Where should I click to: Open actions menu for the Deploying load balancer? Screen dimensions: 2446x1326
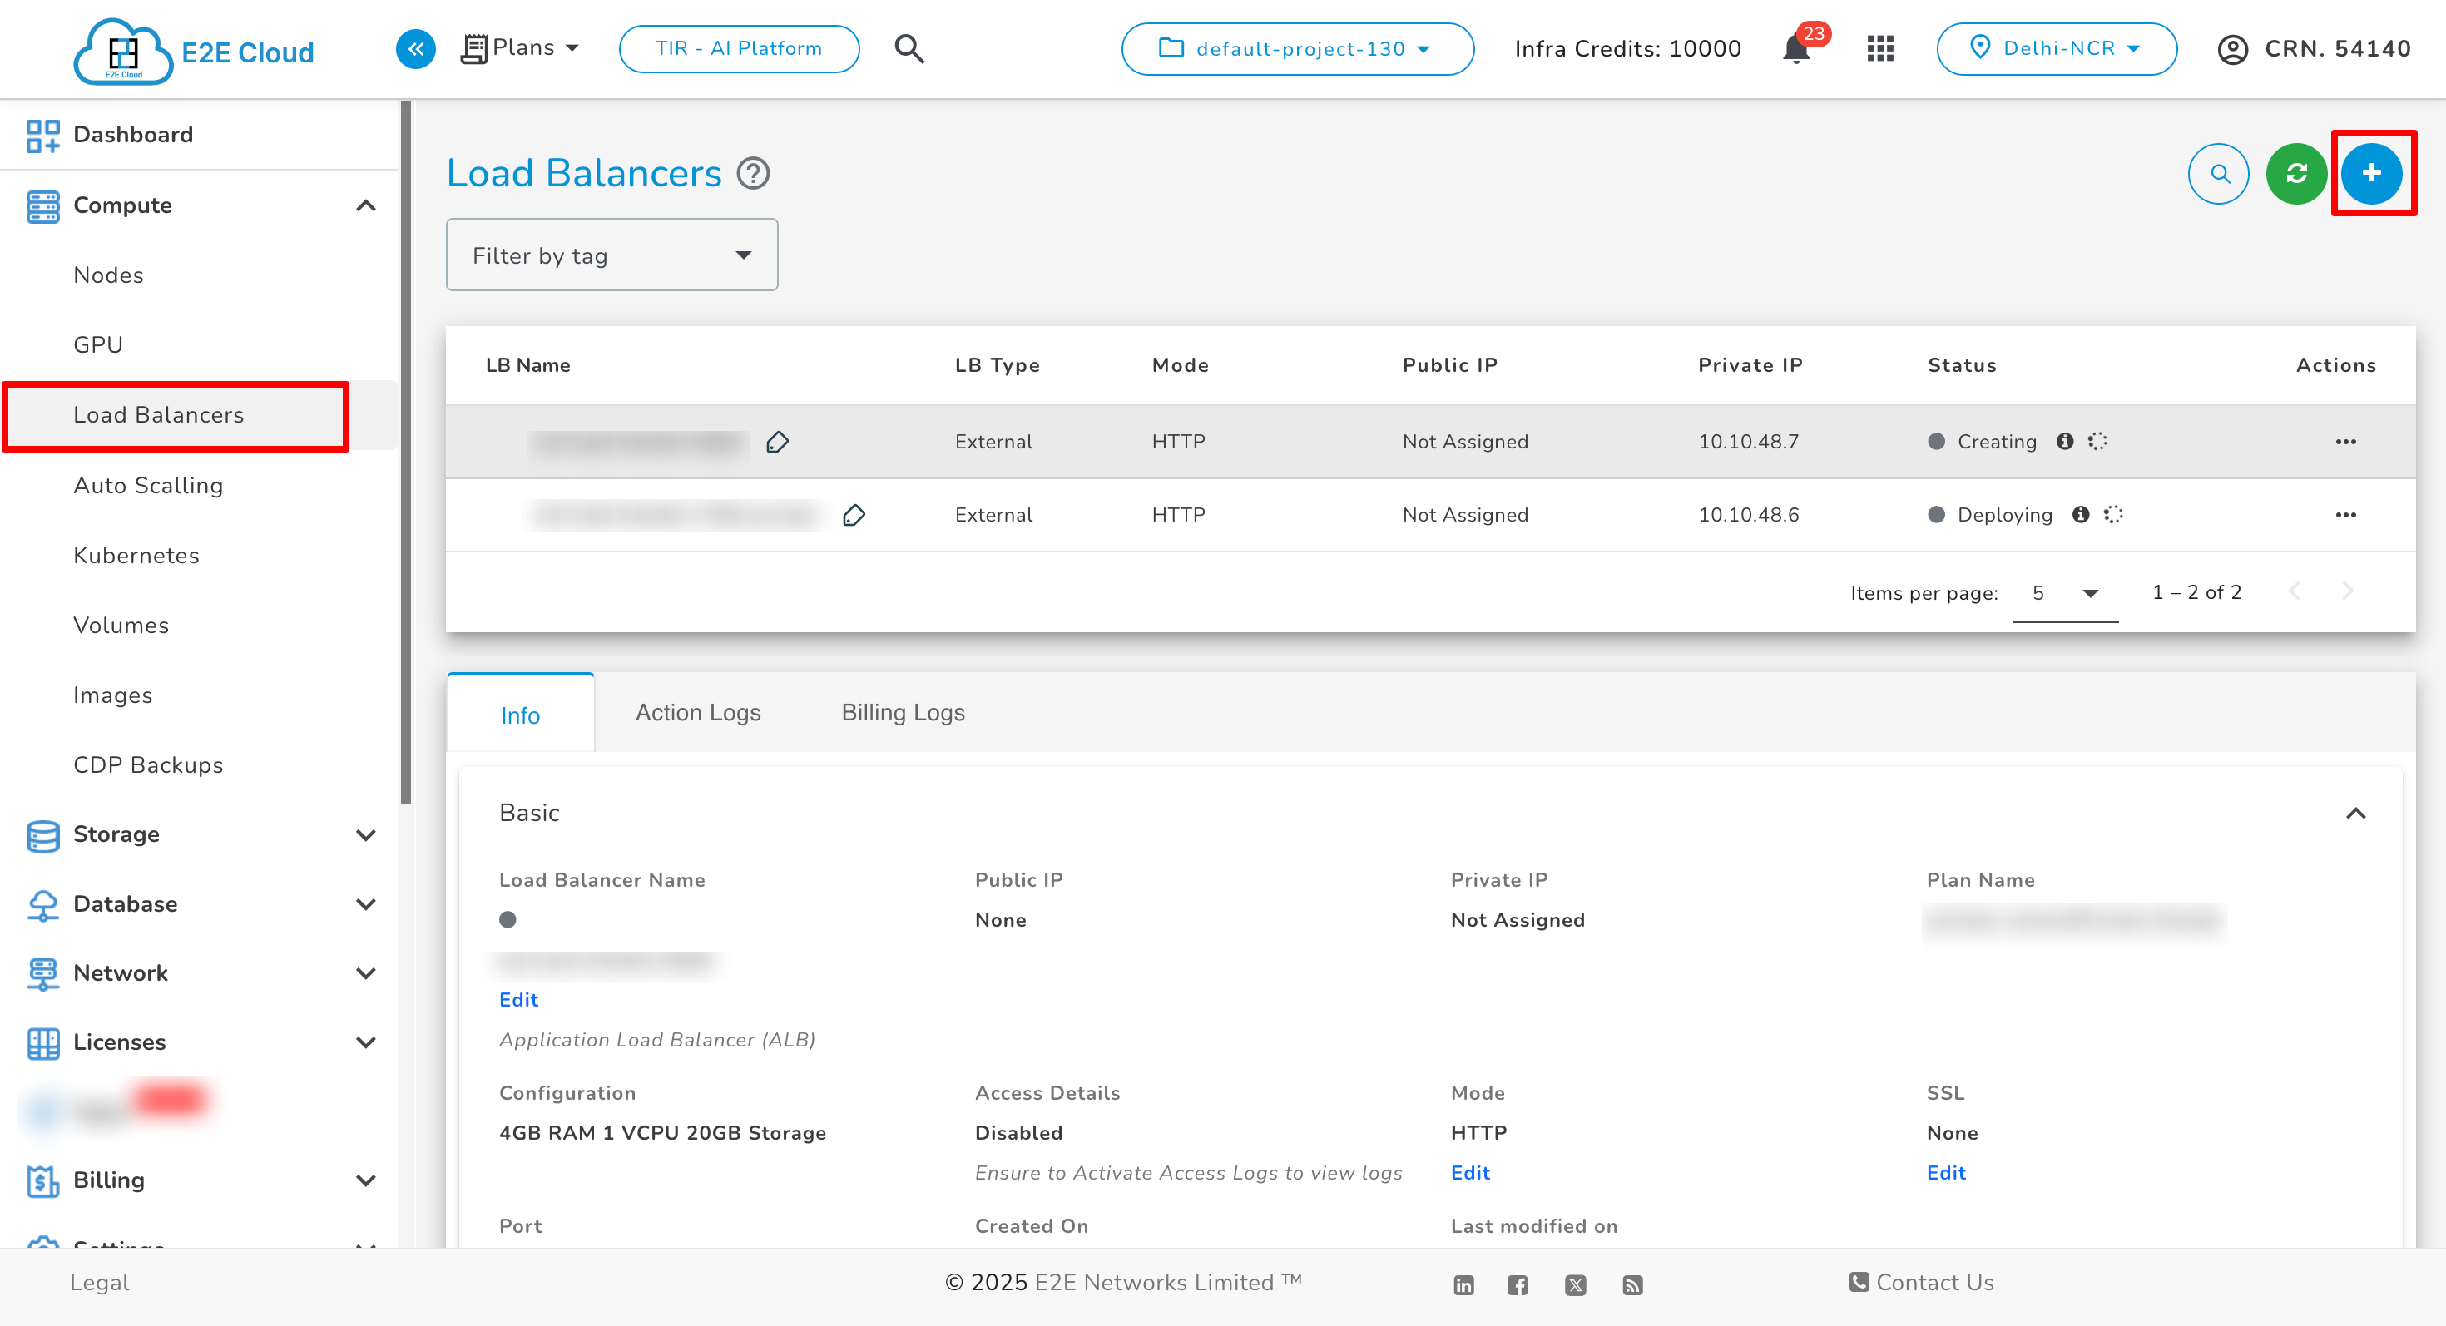[x=2346, y=514]
